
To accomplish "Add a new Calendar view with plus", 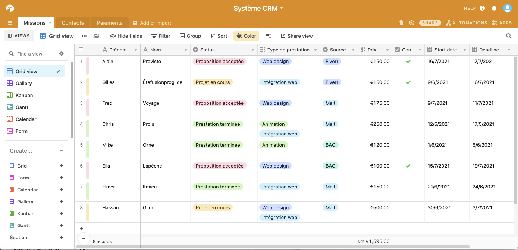I will point(62,190).
